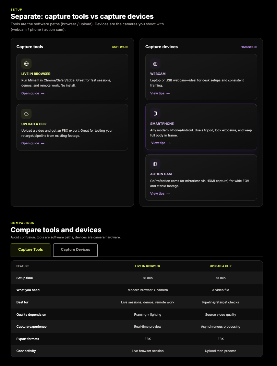Click the phone icon on the Smartphone card
Screen dimensions: 277x366
coord(155,114)
